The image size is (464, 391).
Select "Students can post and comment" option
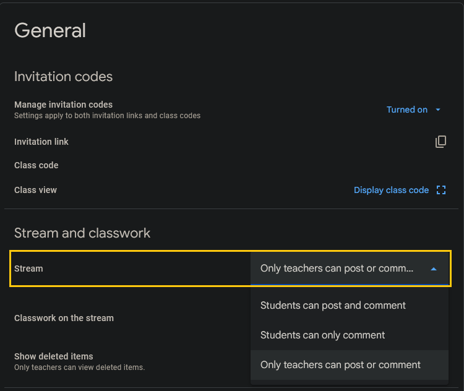(333, 306)
